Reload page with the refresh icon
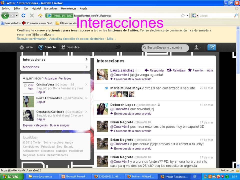Viewport: 240px width, 180px height. coord(23,15)
